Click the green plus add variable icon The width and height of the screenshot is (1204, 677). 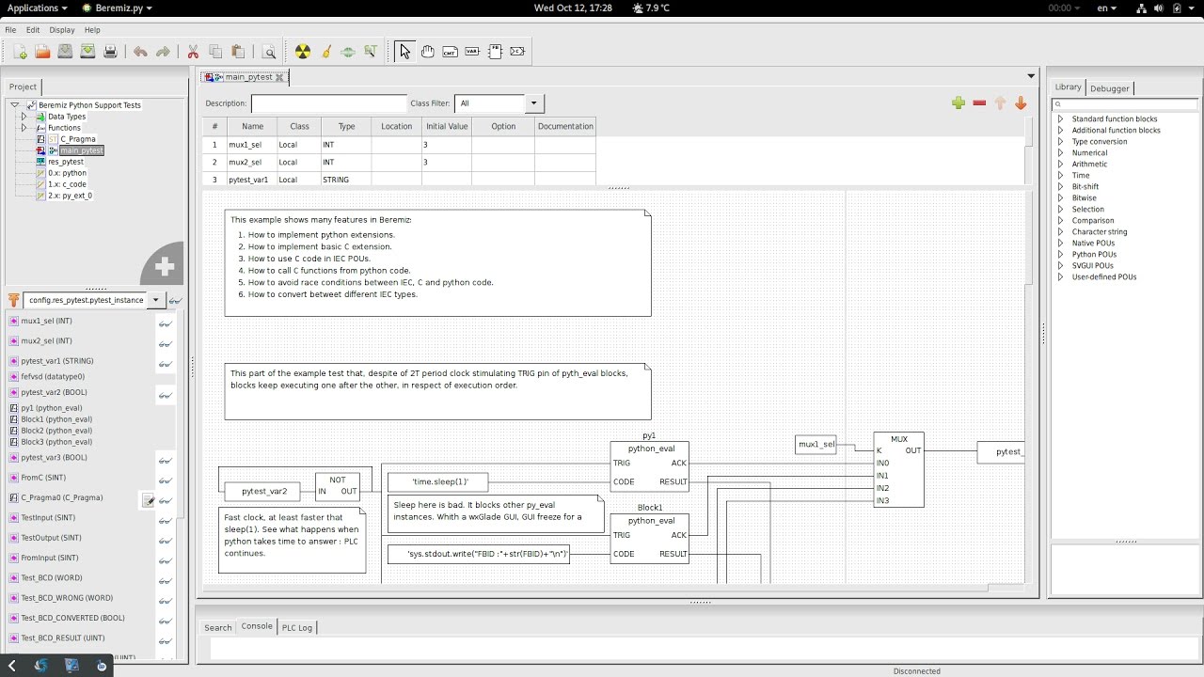click(958, 102)
